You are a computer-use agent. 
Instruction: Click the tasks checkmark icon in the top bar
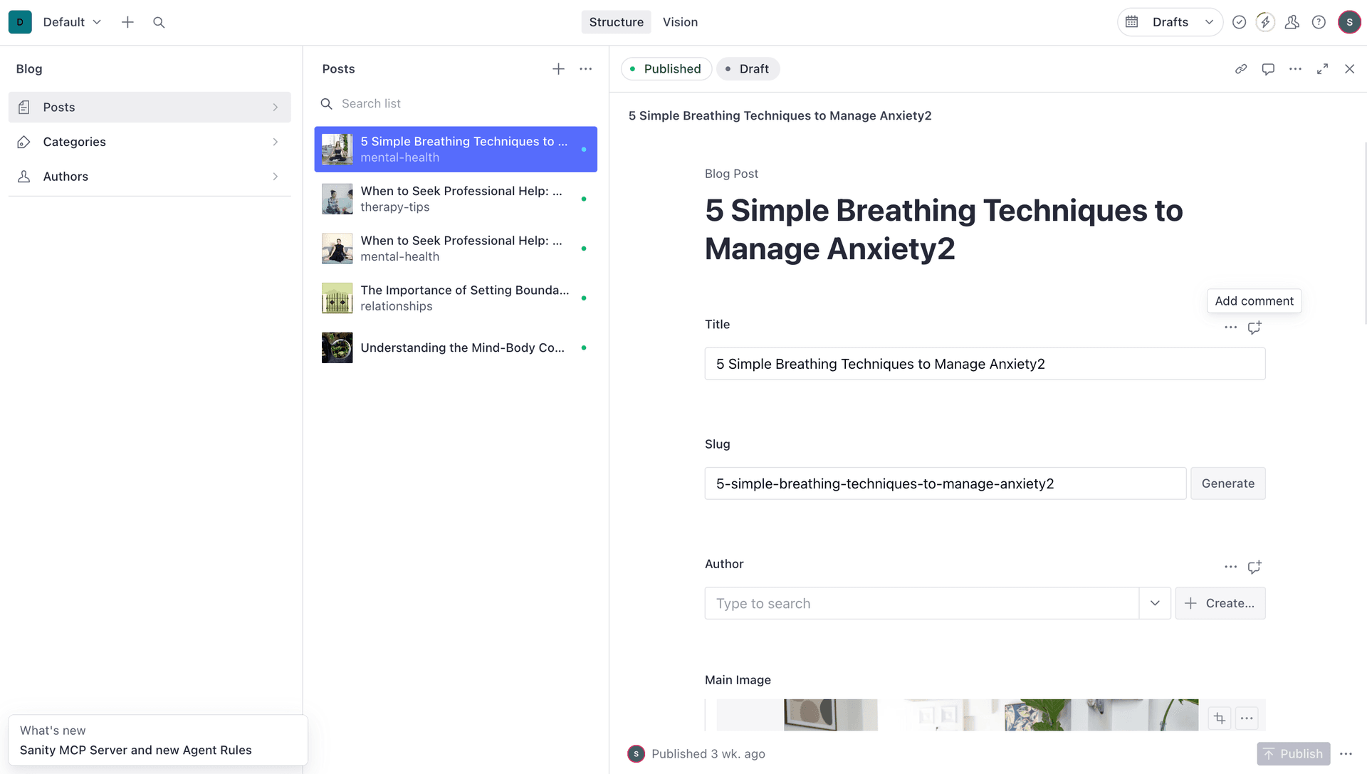click(1239, 22)
